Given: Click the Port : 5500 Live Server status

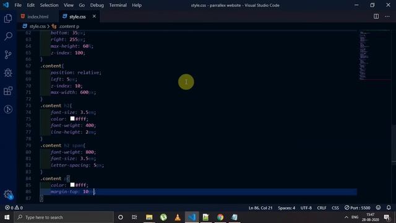Looking at the screenshot, I should pyautogui.click(x=358, y=208).
